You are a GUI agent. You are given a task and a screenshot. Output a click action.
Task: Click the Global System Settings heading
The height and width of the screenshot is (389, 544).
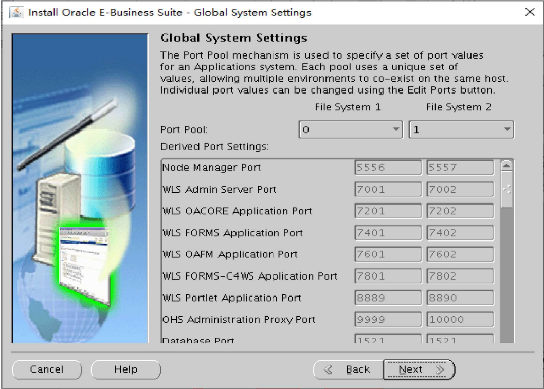[x=234, y=38]
